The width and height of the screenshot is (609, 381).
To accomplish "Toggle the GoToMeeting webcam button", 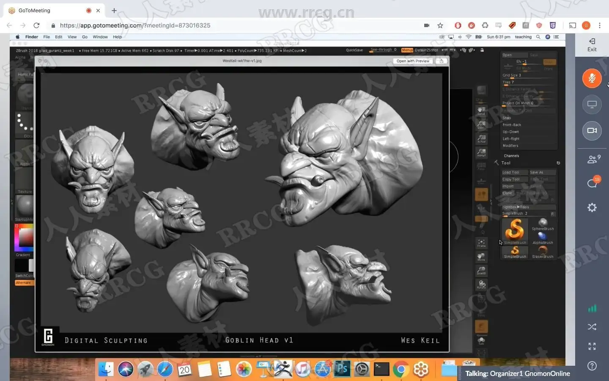I will [x=592, y=130].
